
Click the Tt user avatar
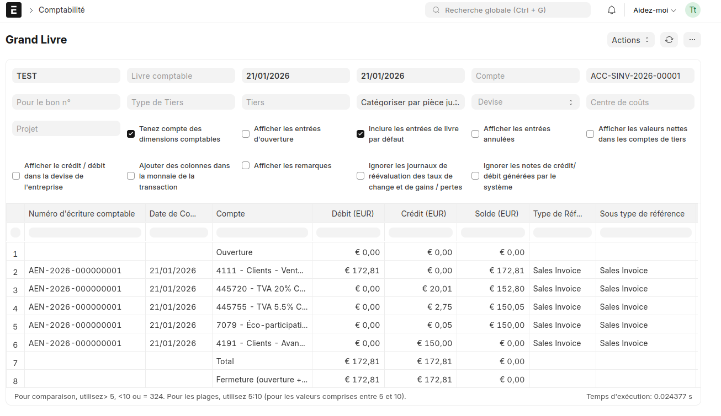point(693,10)
